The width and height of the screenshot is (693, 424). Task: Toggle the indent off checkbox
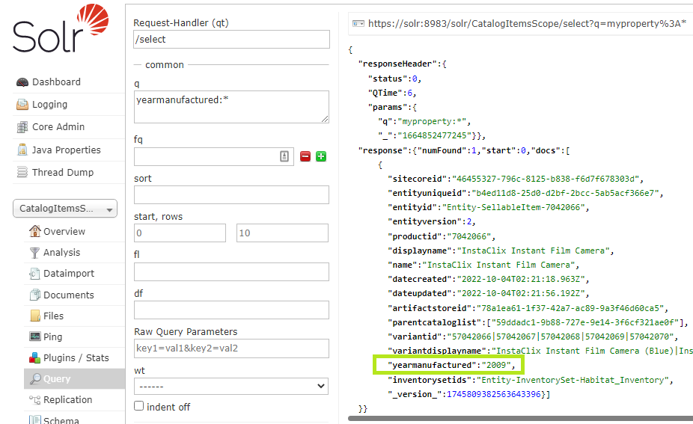138,406
